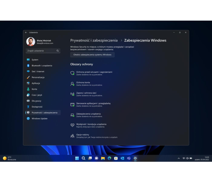Open Bluetooth i urządzenia settings
The image size is (212, 182).
pyautogui.click(x=43, y=66)
